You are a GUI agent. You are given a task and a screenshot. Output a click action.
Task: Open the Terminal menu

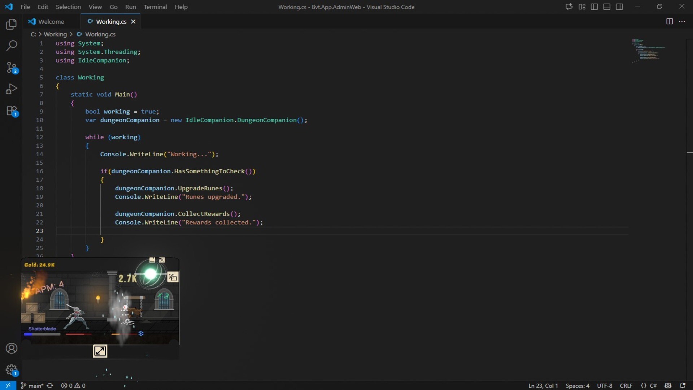(x=155, y=7)
